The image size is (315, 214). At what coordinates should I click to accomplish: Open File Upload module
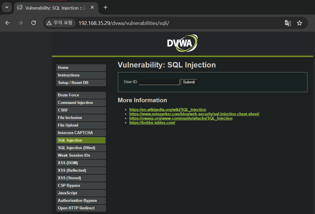coord(81,125)
